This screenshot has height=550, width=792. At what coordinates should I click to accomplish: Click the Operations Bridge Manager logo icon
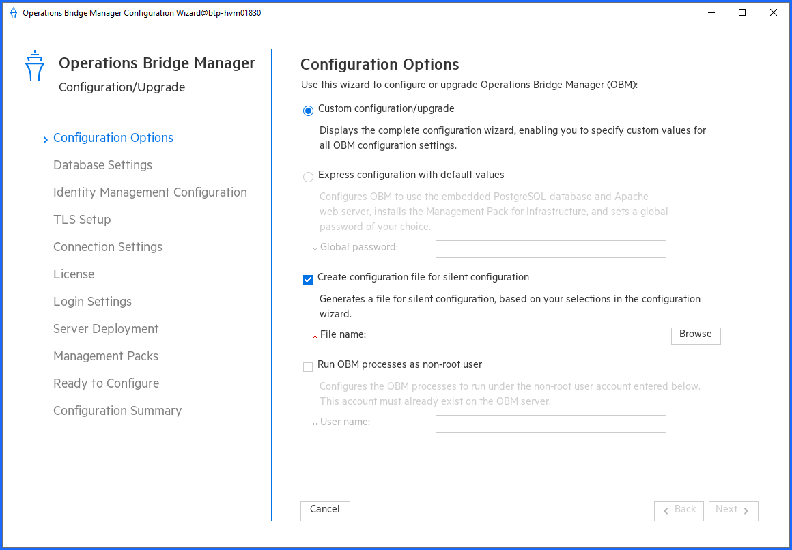click(35, 66)
